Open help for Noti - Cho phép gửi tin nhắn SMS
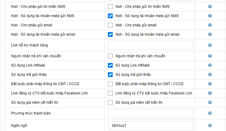The height and width of the screenshot is (131, 226). click(210, 6)
